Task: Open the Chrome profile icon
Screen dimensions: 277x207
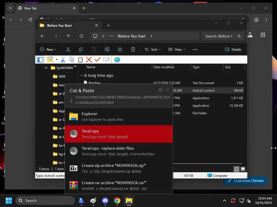Action: [256, 20]
